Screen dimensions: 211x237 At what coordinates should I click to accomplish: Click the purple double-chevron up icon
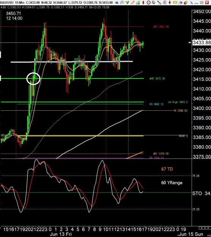(122, 3)
